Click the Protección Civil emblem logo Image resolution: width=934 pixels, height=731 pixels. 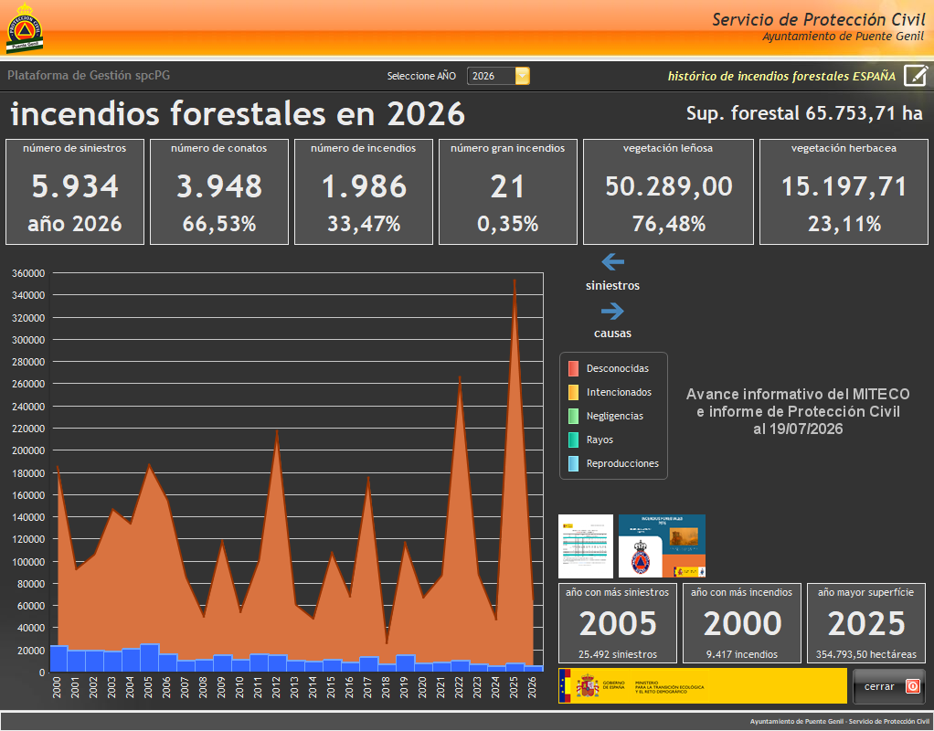pos(25,28)
